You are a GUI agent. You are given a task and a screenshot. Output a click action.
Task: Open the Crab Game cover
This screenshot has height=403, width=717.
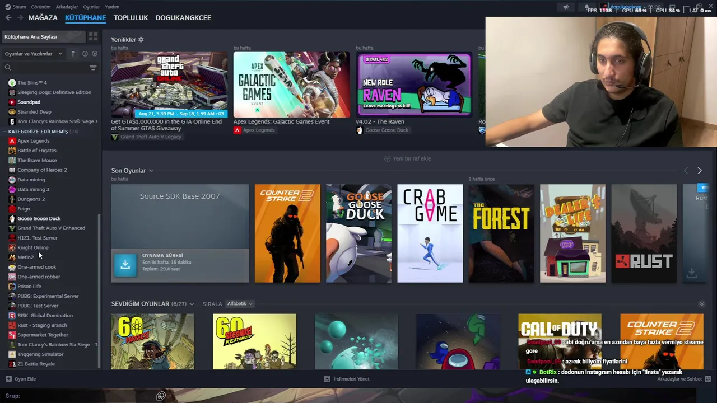point(430,233)
